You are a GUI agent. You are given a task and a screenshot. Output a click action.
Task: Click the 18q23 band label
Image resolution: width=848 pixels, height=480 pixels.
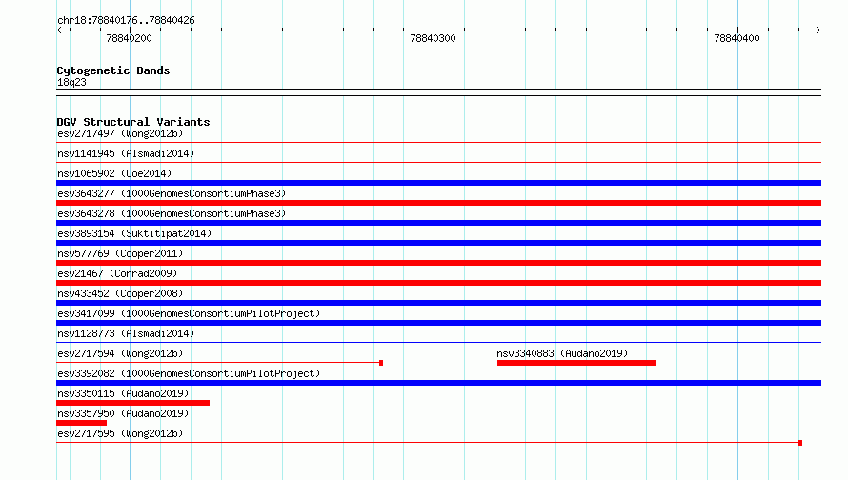pos(71,82)
